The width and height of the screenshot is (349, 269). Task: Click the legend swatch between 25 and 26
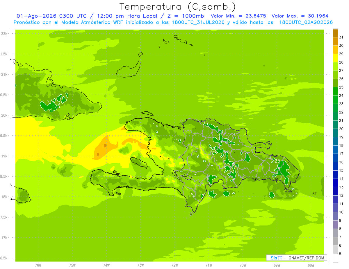335,83
